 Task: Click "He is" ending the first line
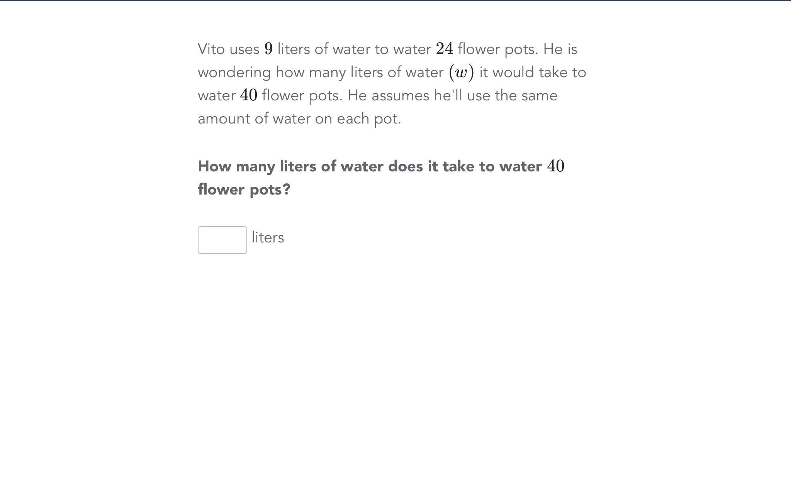pos(560,49)
